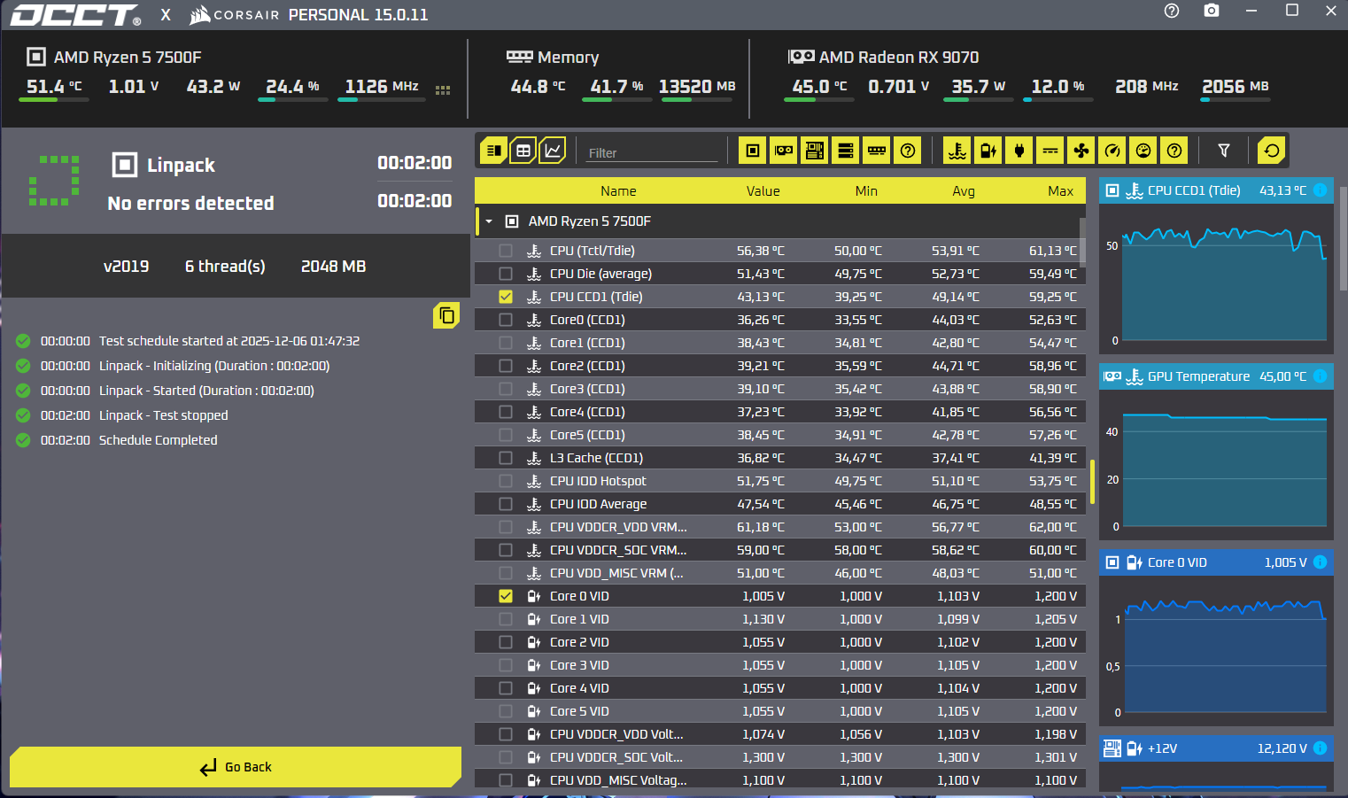Sort by the Value column header
This screenshot has height=798, width=1348.
pos(763,191)
